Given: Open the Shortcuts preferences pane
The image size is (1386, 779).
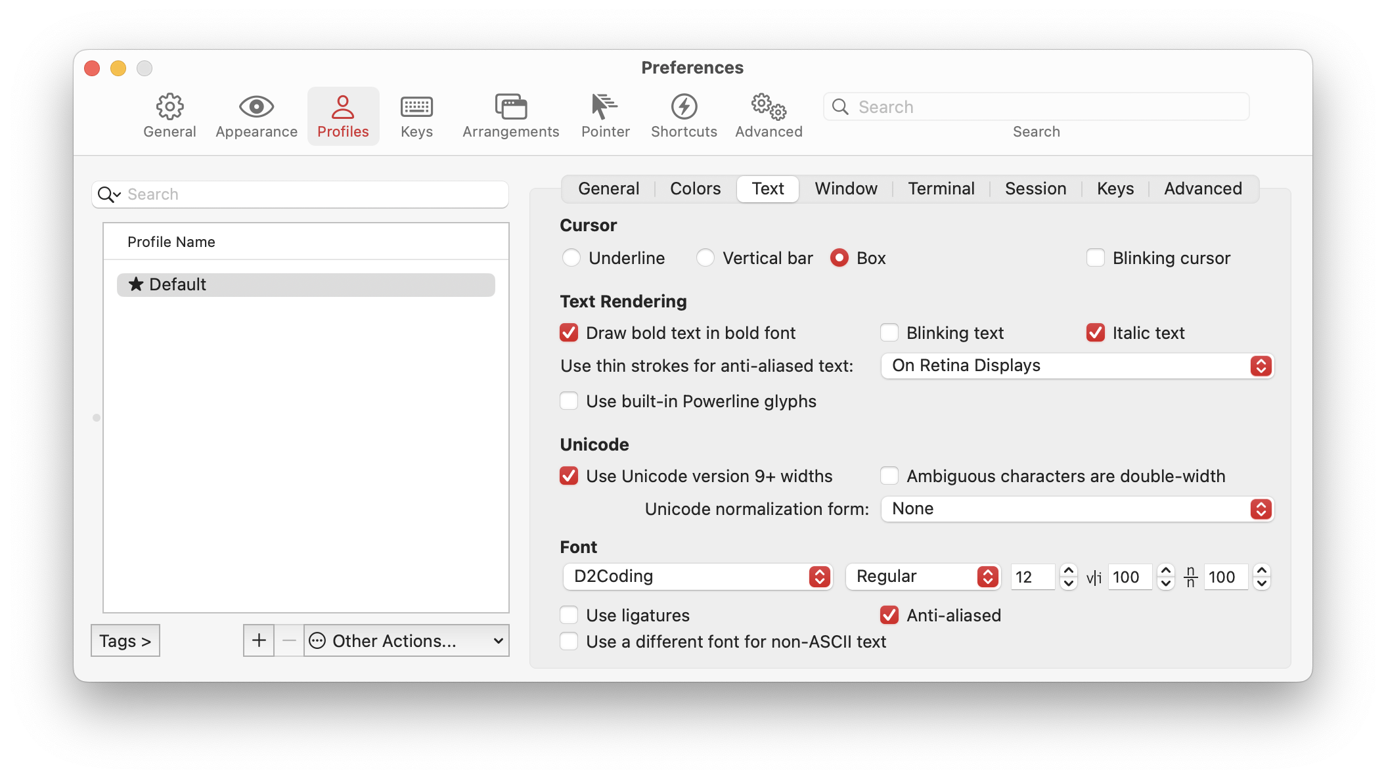Looking at the screenshot, I should [684, 116].
